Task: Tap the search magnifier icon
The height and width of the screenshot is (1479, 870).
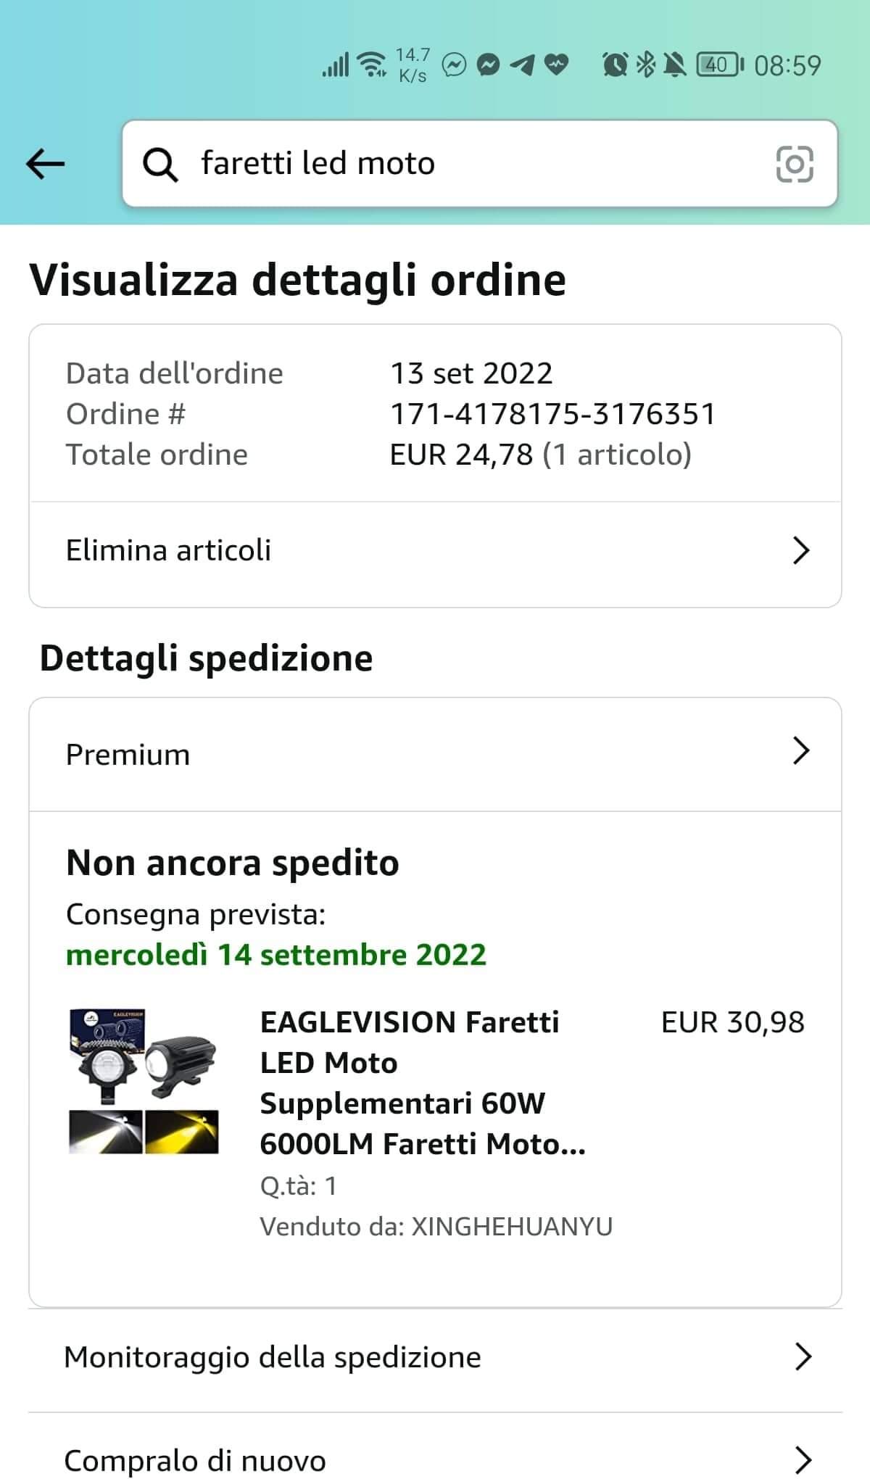Action: 159,165
